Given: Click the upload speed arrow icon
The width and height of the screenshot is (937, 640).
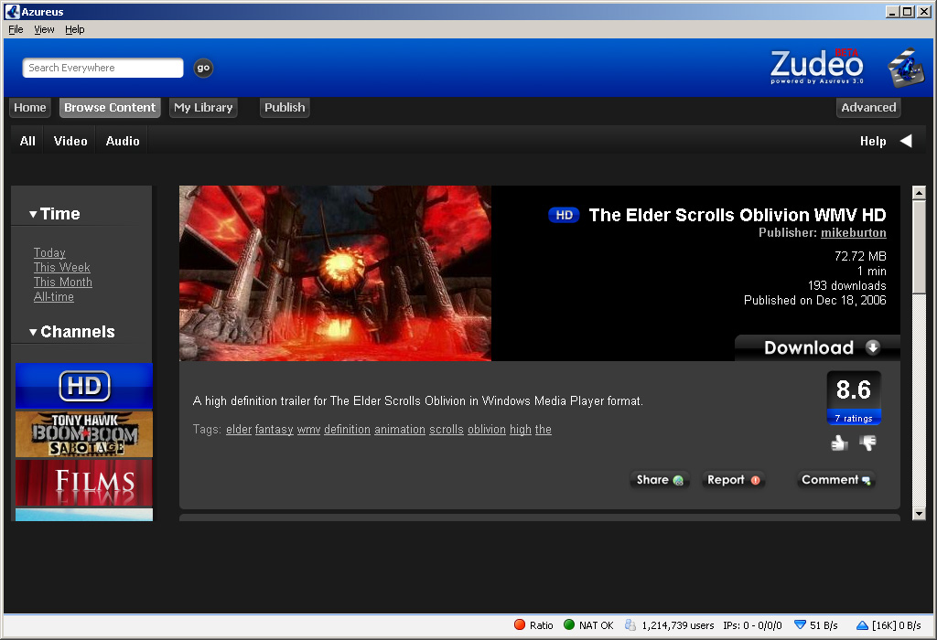Looking at the screenshot, I should [862, 625].
